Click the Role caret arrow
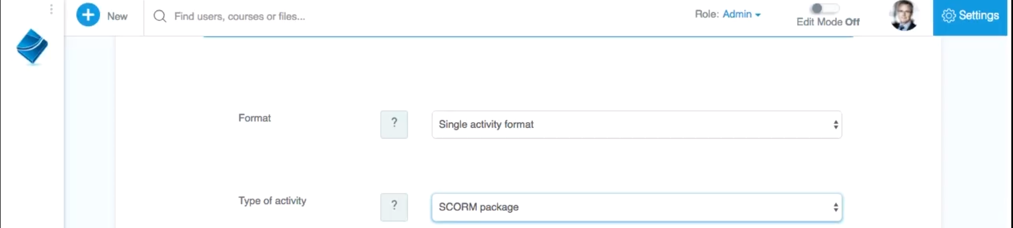 pyautogui.click(x=758, y=16)
